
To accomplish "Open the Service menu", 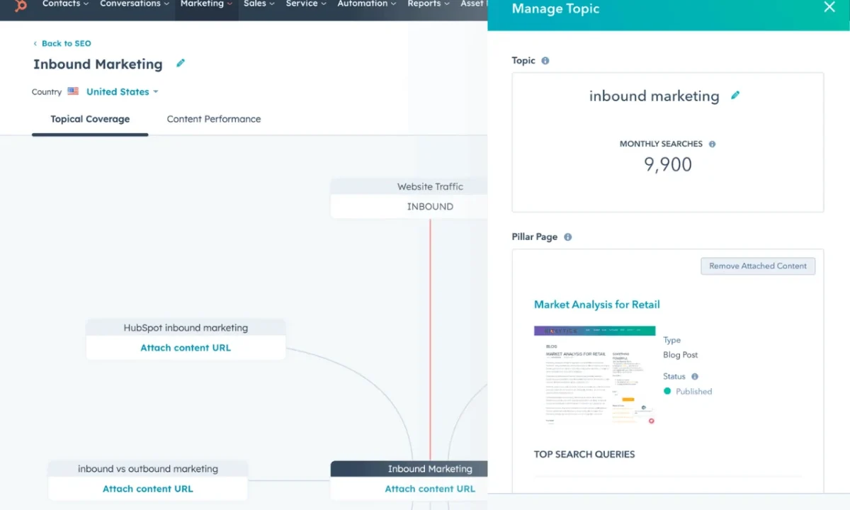I will click(x=306, y=4).
